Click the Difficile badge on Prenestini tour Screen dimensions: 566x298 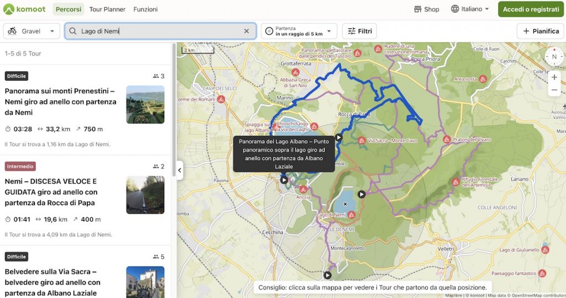[17, 76]
